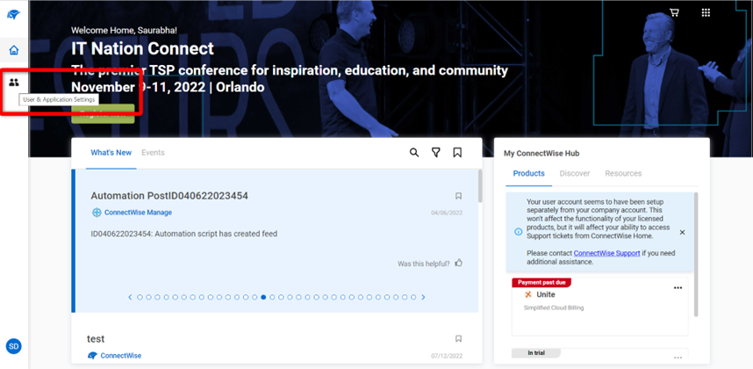Open options menu of In trial product
This screenshot has height=369, width=753.
point(678,358)
